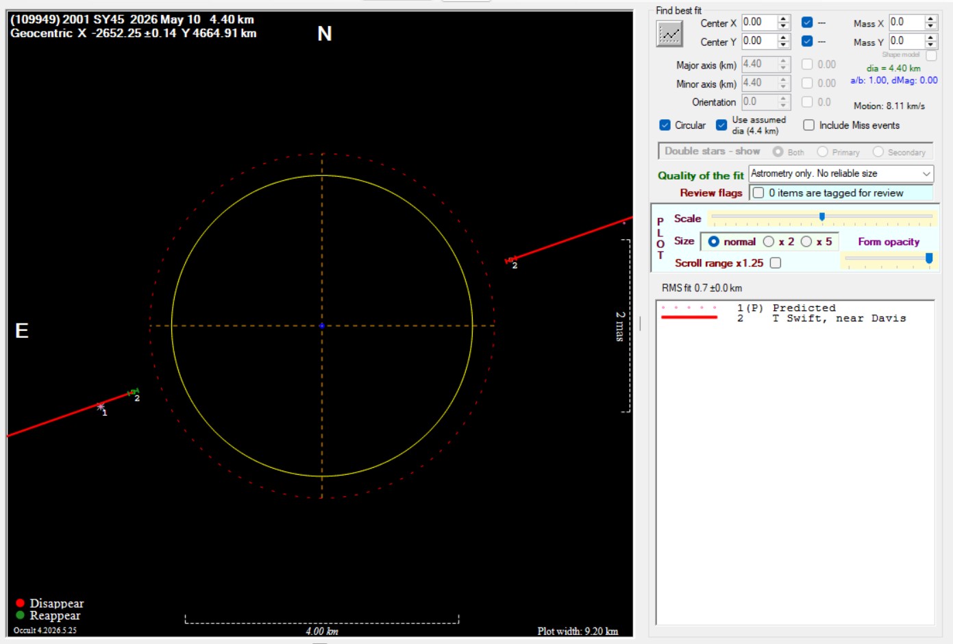Click the 'dia = 4.40 km' text

893,69
